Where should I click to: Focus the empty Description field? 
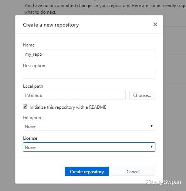click(x=89, y=74)
